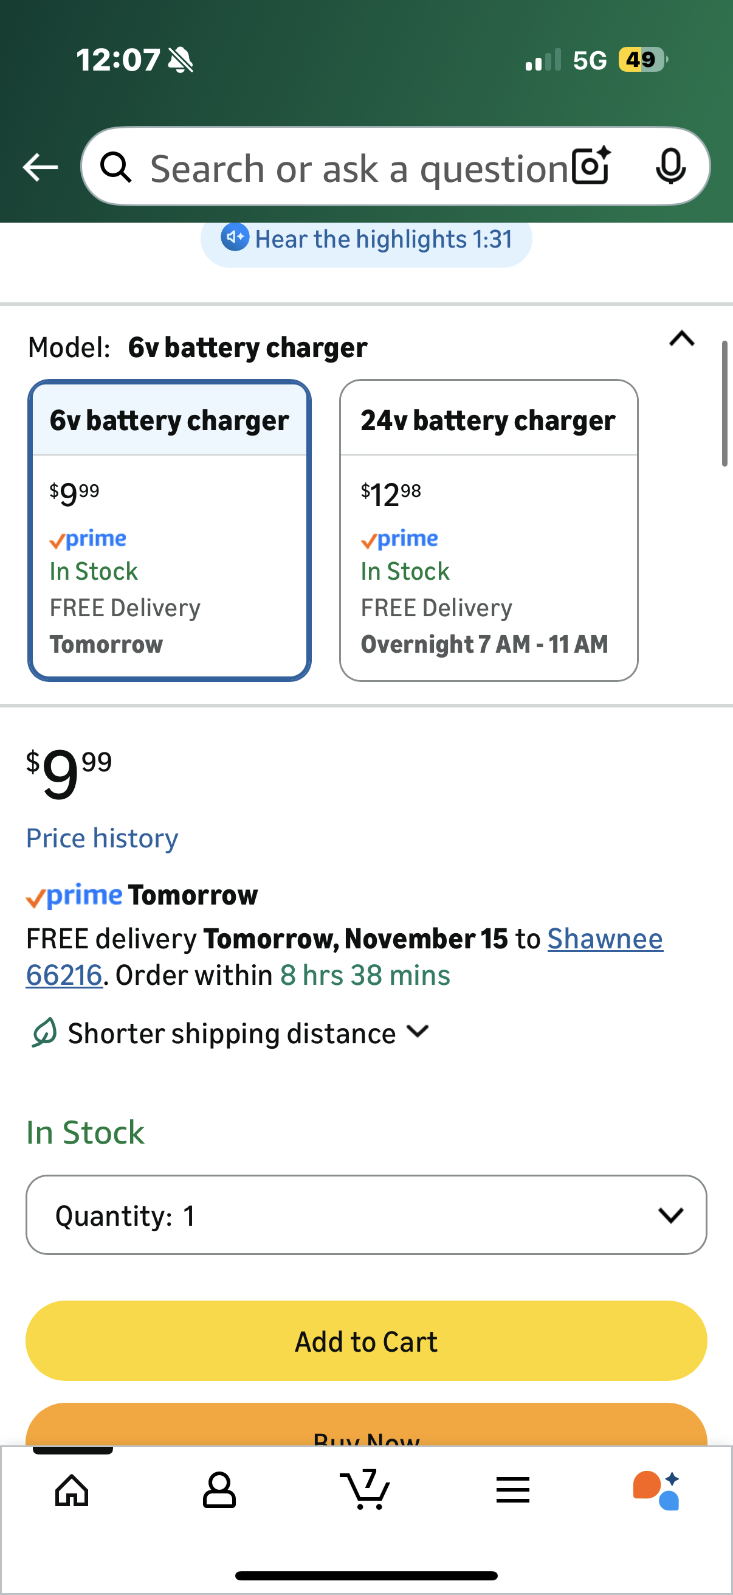
Task: Tap the microphone voice search icon
Action: point(670,167)
